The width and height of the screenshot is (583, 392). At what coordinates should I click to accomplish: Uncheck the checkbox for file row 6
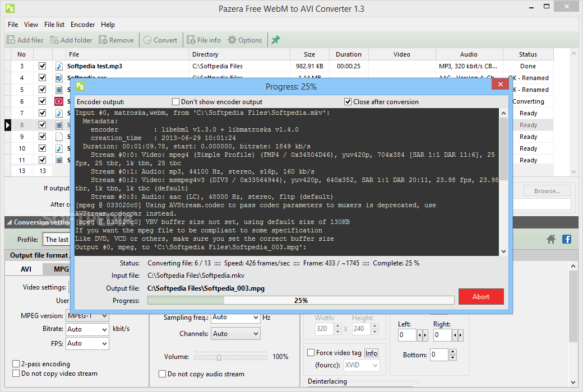point(43,101)
